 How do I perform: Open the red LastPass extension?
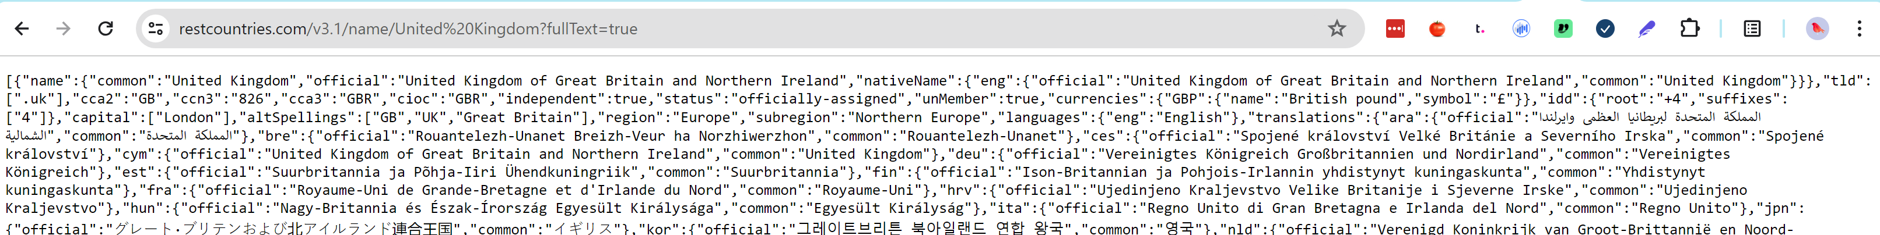(1395, 29)
